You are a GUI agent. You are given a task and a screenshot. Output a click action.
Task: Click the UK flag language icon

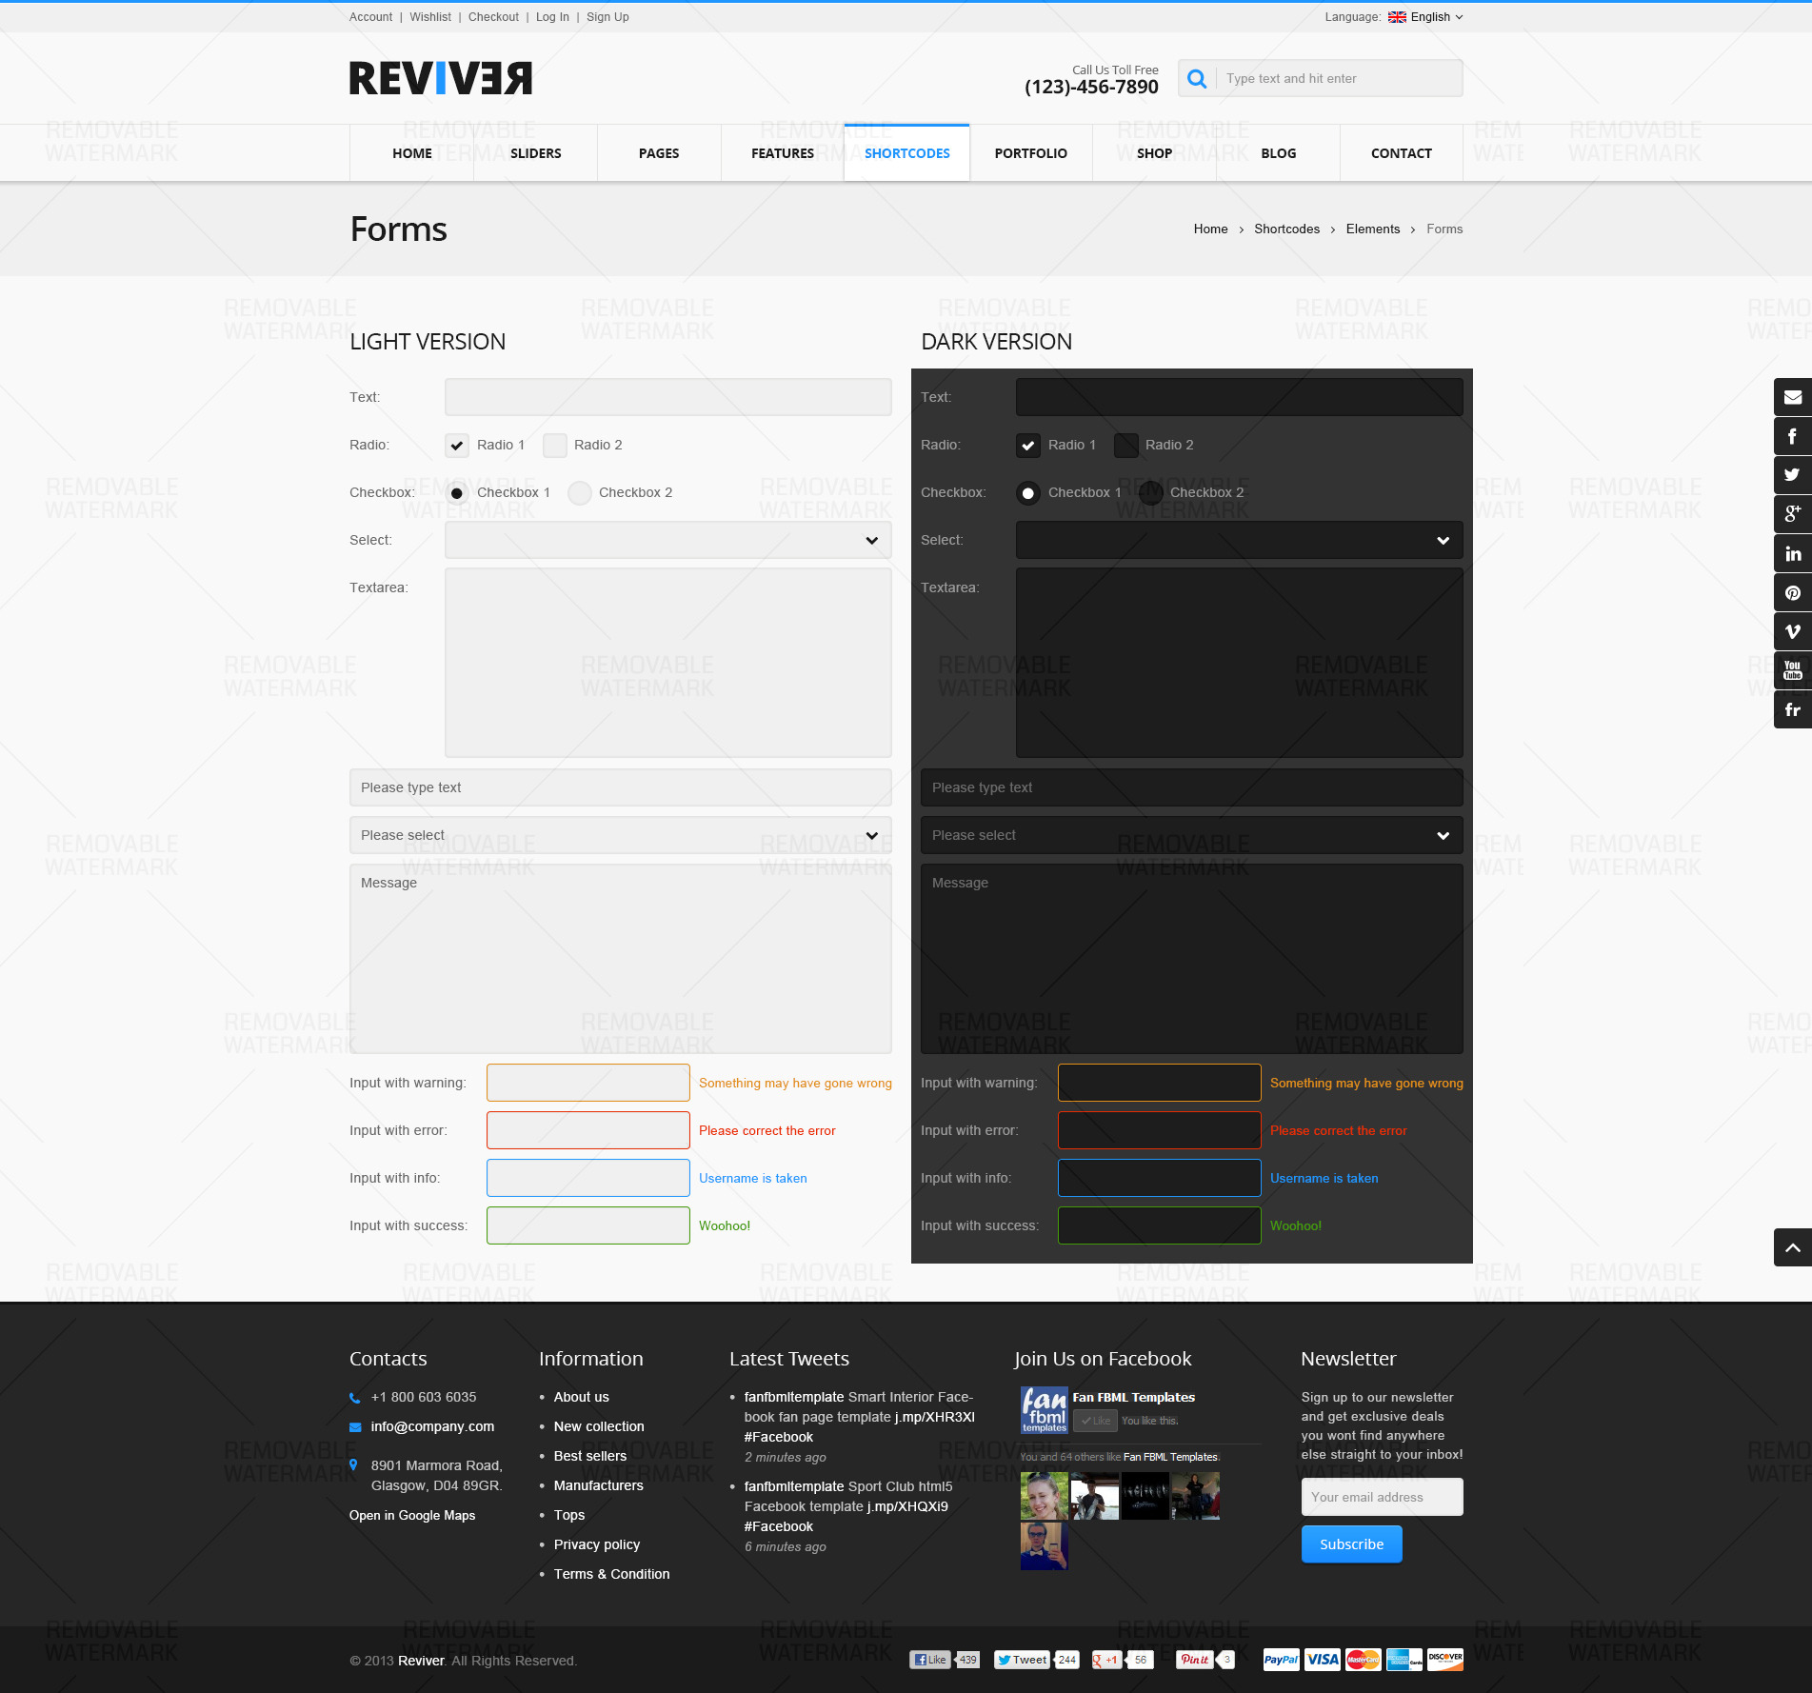(x=1397, y=17)
